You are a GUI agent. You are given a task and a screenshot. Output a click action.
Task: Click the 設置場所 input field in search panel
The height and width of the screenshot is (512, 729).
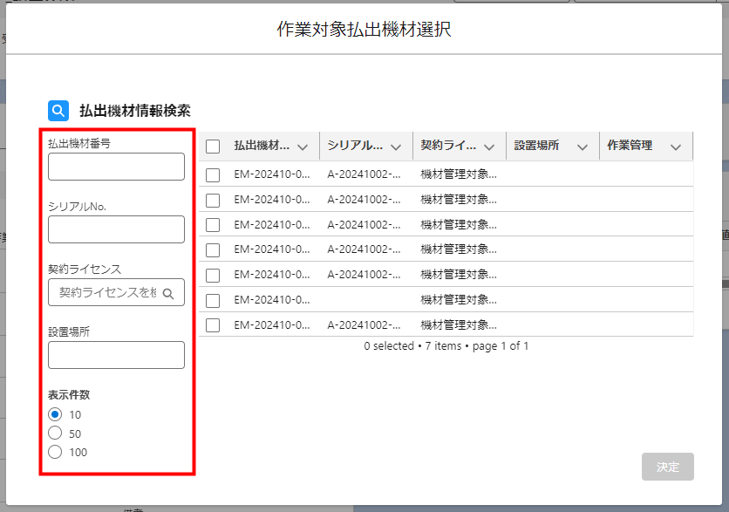click(x=116, y=355)
